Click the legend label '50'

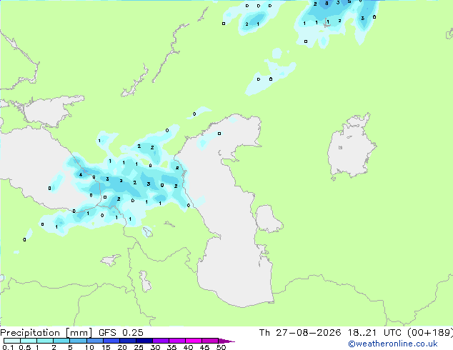[221, 347]
